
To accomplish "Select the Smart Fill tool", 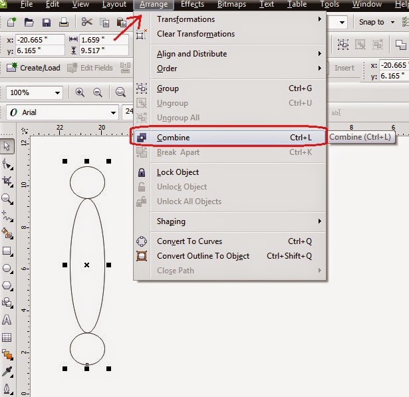I will point(7,233).
